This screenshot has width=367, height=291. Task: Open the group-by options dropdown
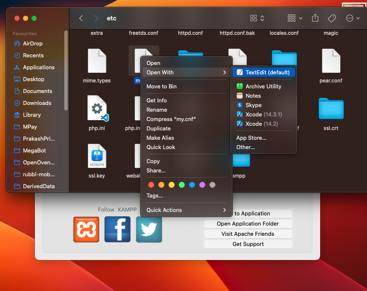point(295,18)
